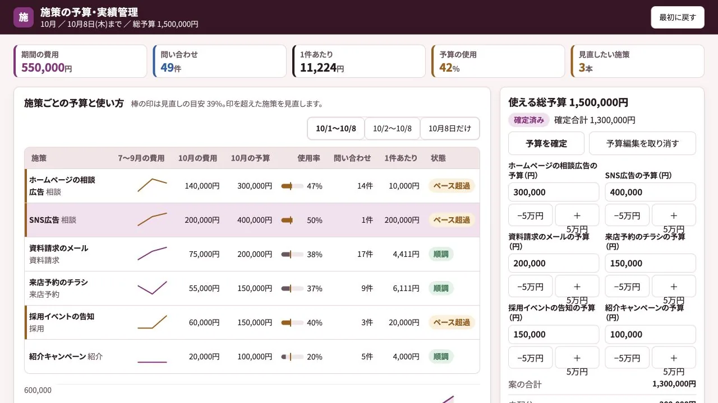718x403 pixels.
Task: Open the 期間の費用 550,000円 summary card
Action: pyautogui.click(x=80, y=61)
